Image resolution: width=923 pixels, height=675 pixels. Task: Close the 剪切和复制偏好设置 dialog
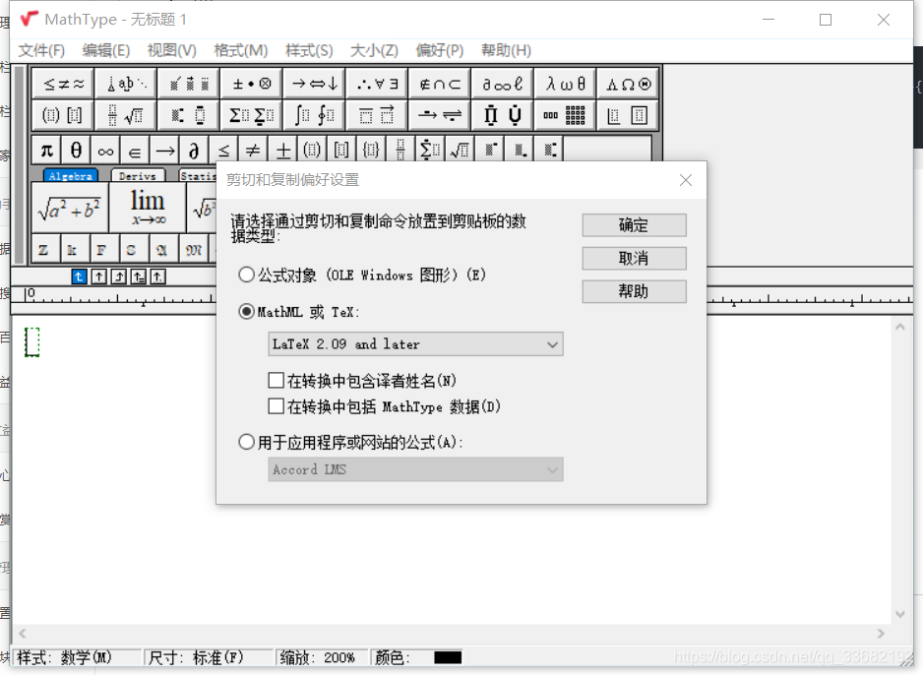point(686,180)
